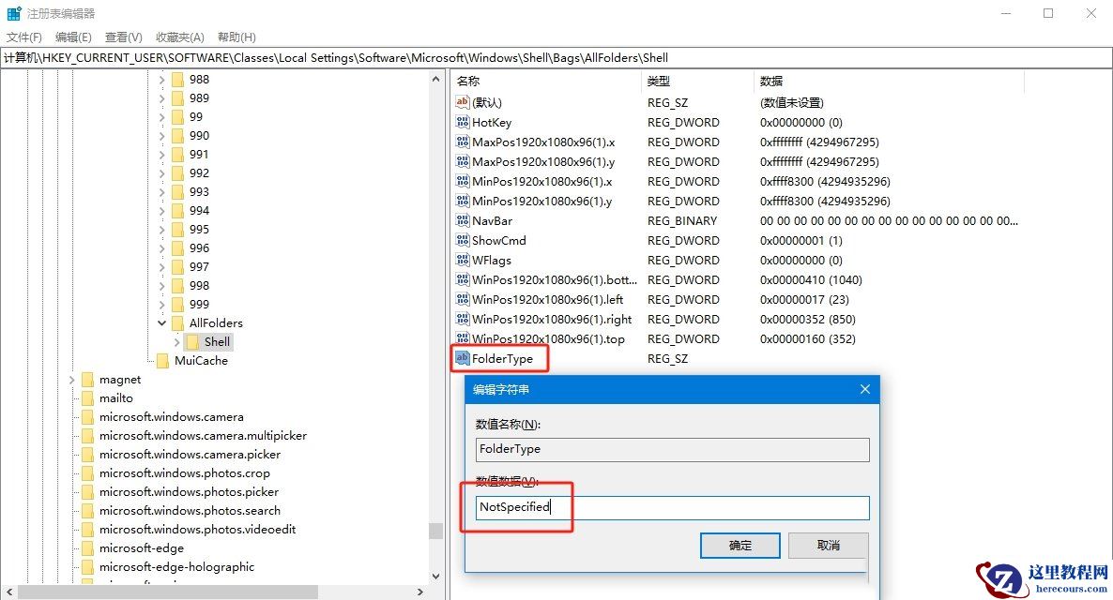Open the 收藏夹 menu
The image size is (1113, 600).
(x=178, y=37)
